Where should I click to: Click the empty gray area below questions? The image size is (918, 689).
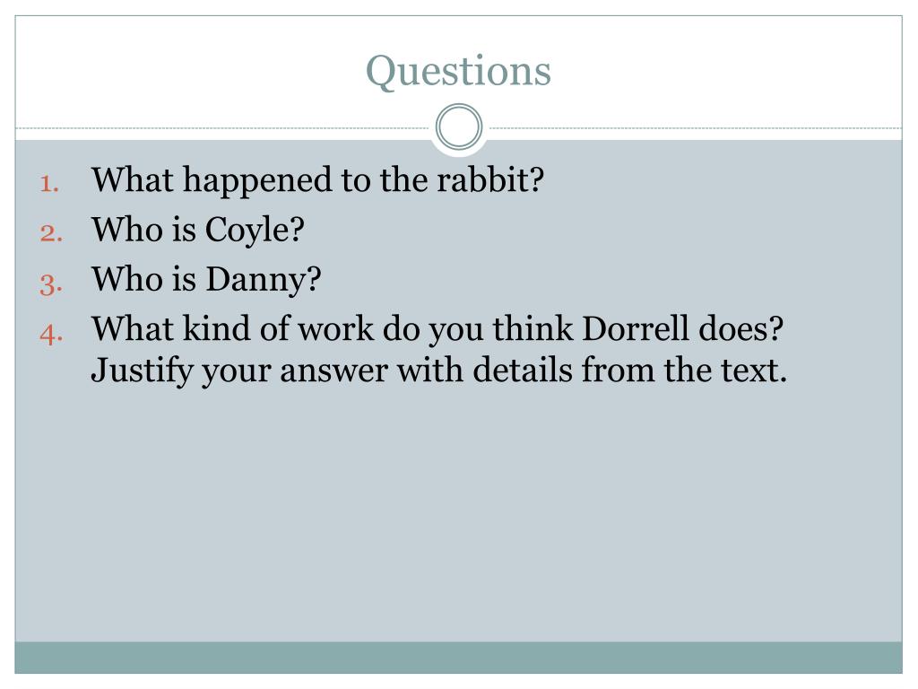point(458,516)
